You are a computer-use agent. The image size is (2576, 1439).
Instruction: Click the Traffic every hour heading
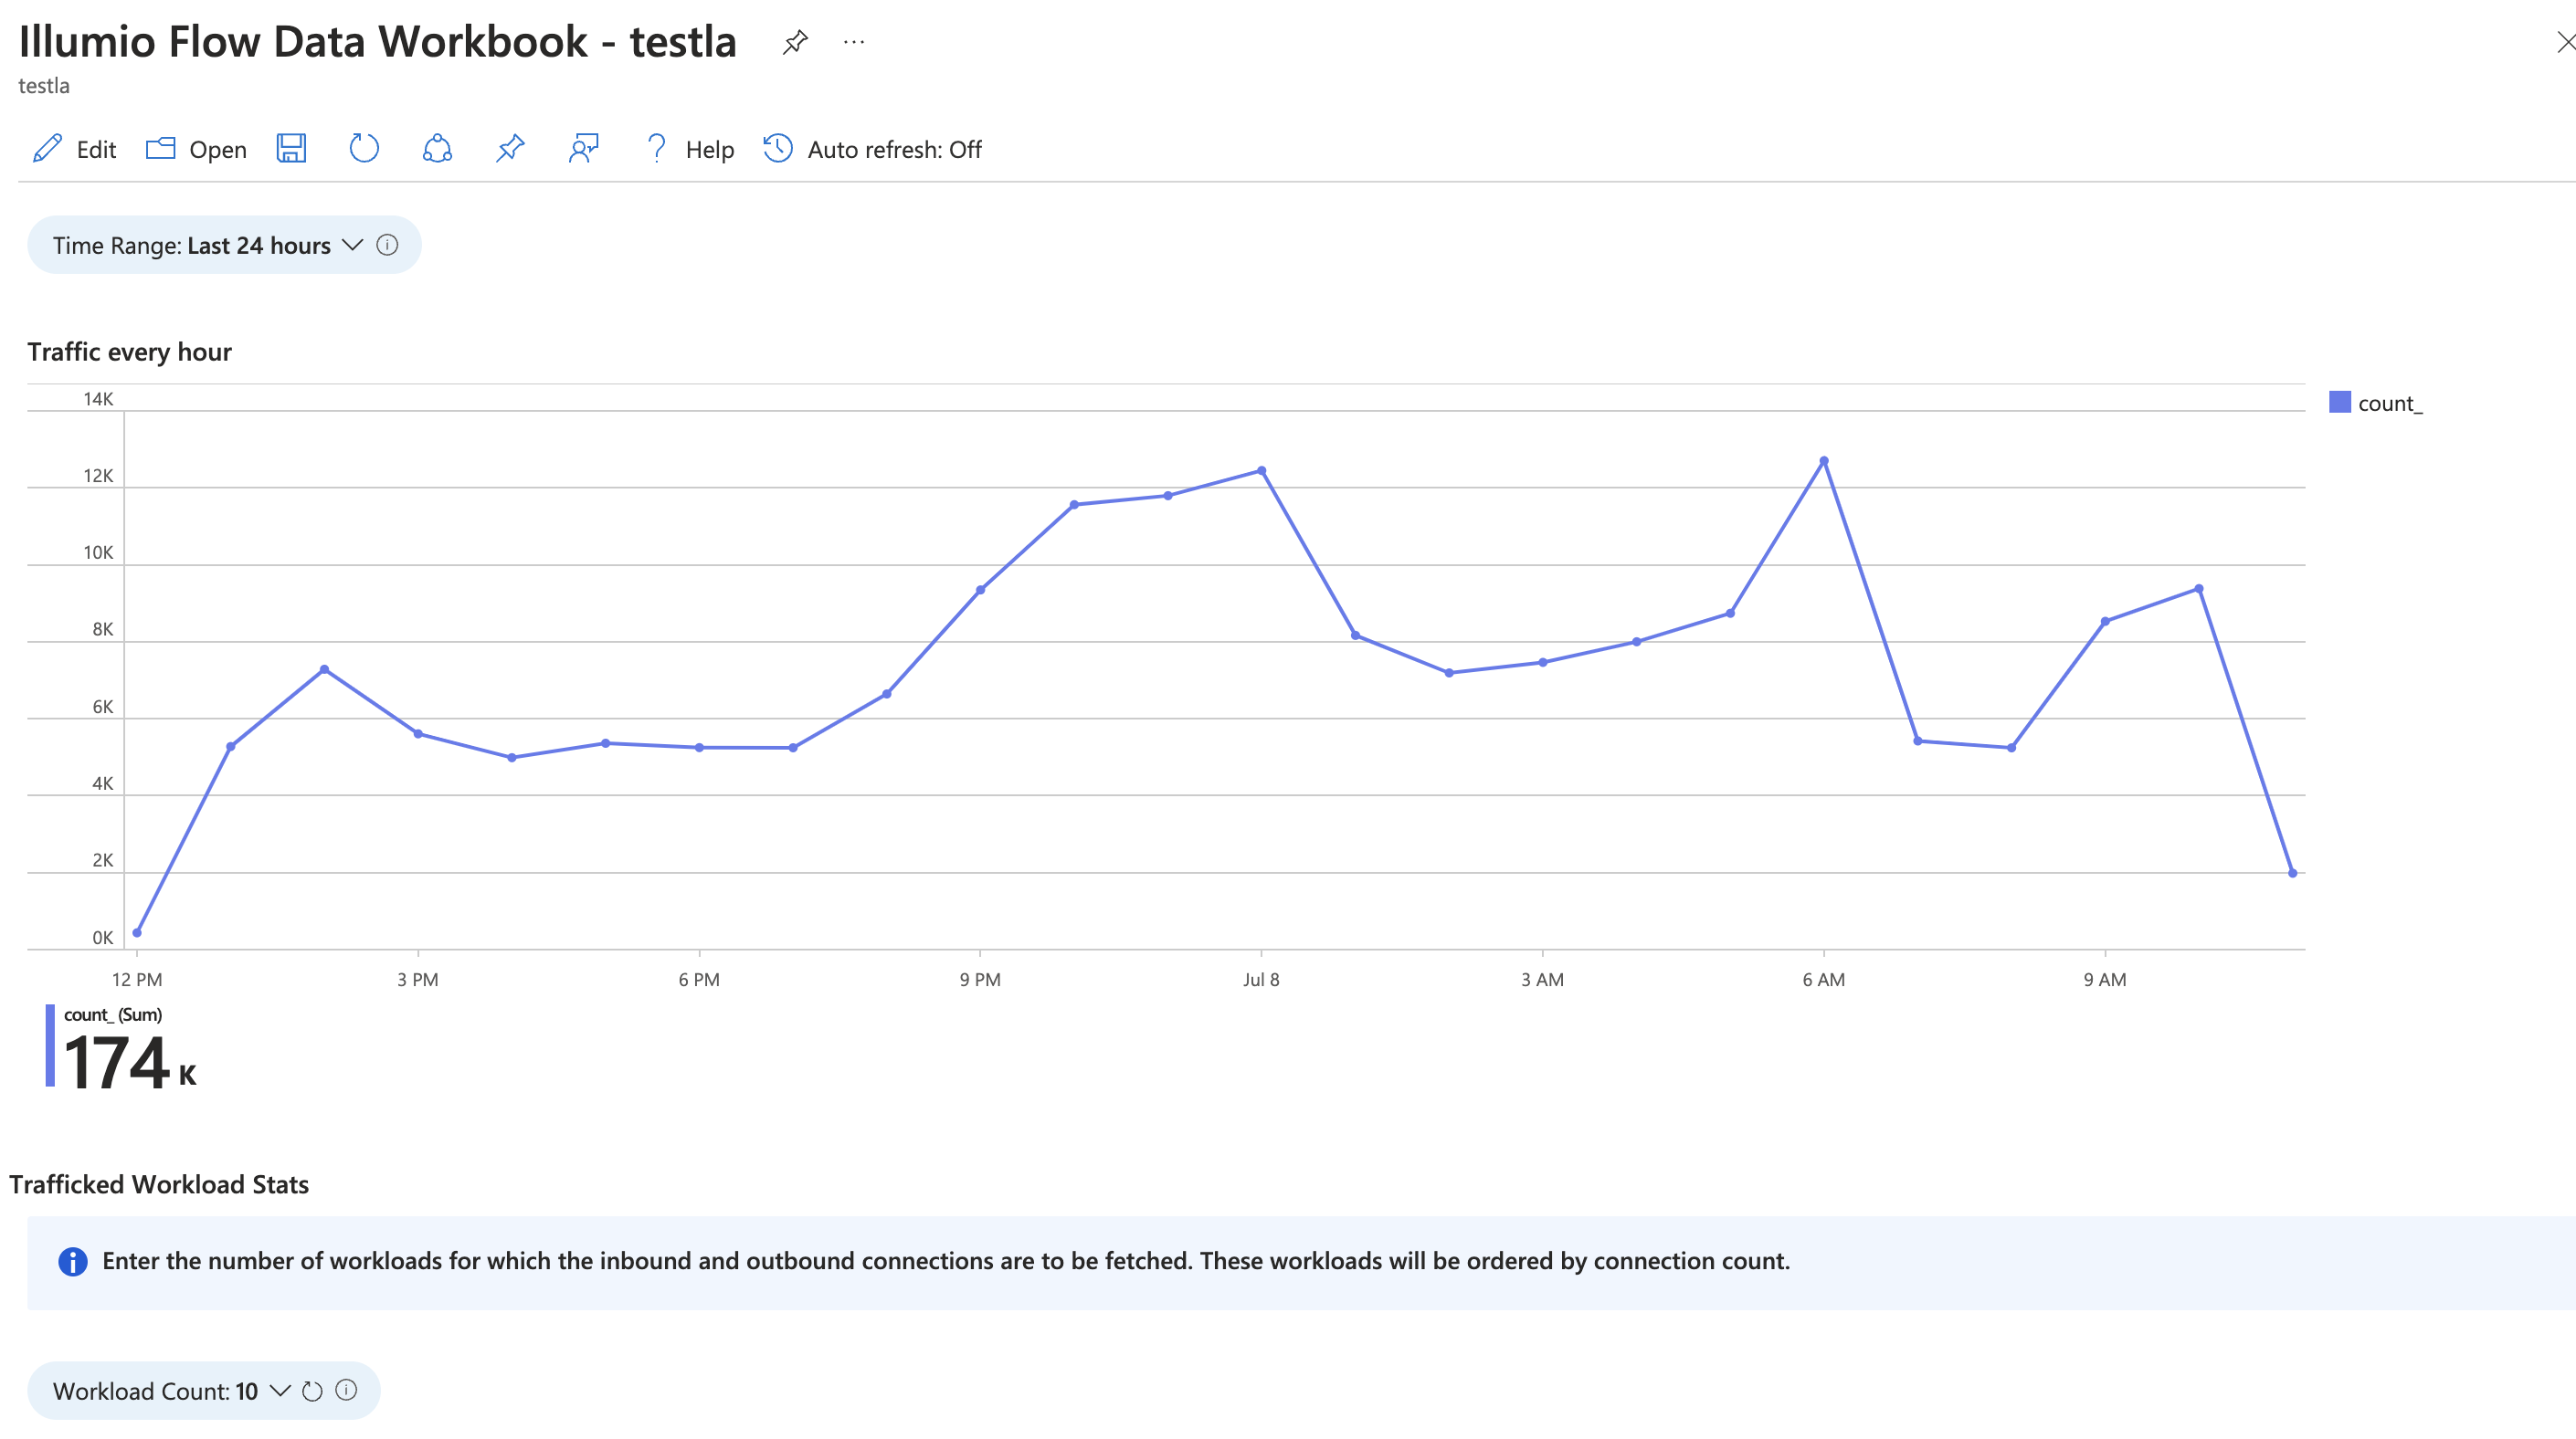pyautogui.click(x=130, y=352)
